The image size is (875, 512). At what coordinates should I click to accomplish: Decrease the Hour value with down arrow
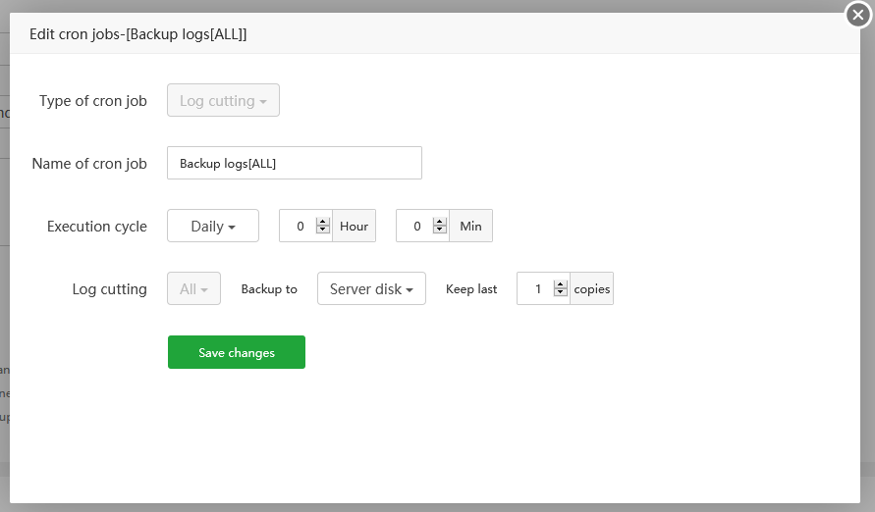pyautogui.click(x=323, y=230)
